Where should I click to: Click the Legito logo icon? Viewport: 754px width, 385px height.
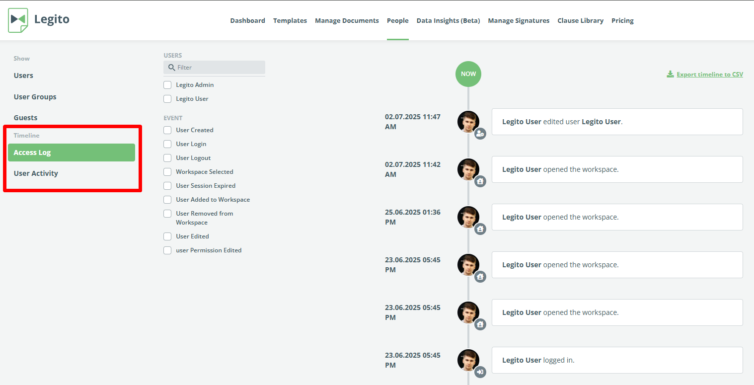tap(18, 20)
